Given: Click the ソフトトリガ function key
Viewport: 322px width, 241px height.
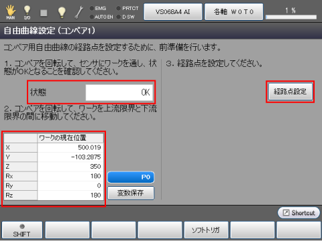Looking at the screenshot, I should [x=206, y=230].
